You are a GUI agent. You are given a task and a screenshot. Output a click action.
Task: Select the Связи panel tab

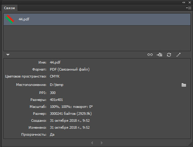click(9, 8)
